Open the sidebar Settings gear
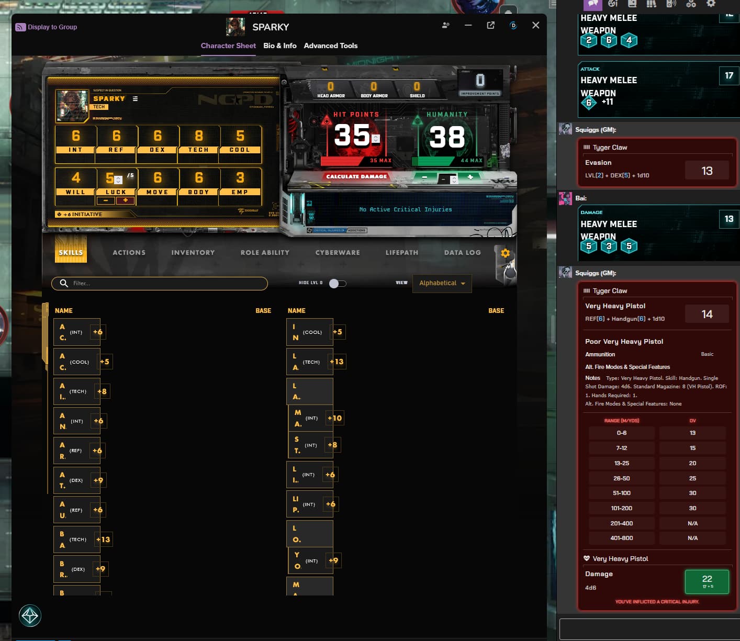740x641 pixels. 711,4
